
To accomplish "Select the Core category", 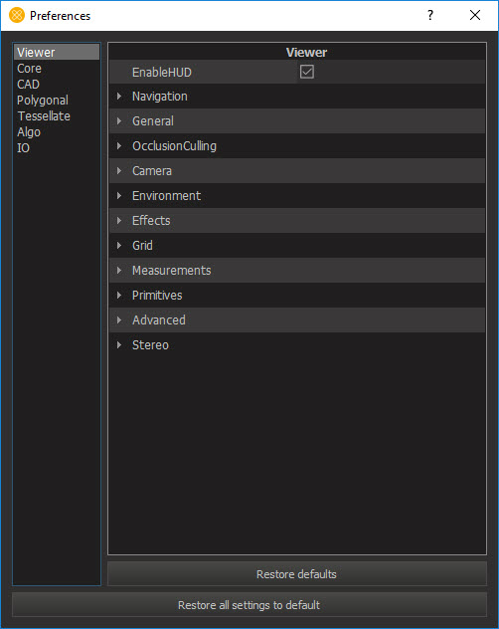I will [x=29, y=69].
